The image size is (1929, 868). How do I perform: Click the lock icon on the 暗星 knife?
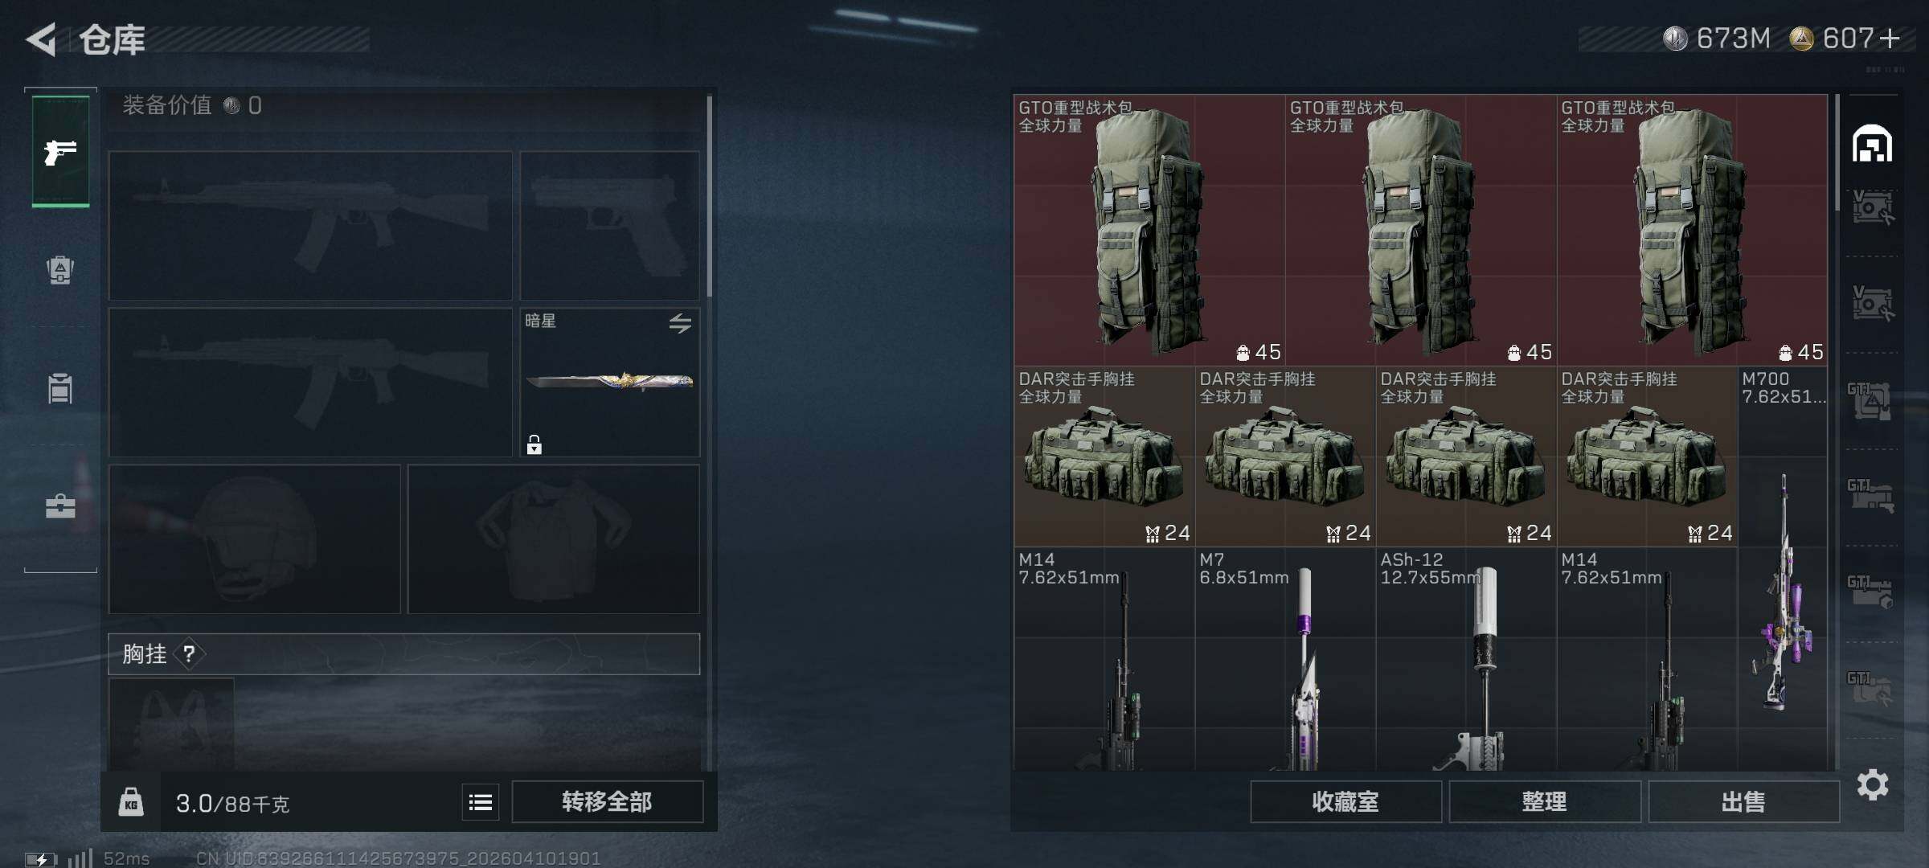pyautogui.click(x=534, y=444)
